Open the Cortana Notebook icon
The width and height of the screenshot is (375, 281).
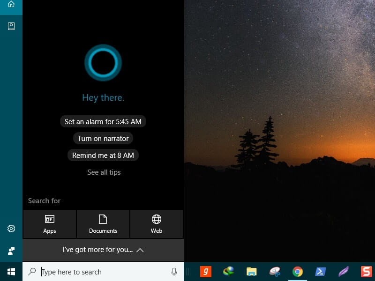coord(11,26)
